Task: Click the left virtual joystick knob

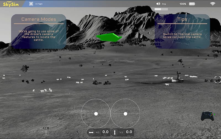Action: coord(96,114)
